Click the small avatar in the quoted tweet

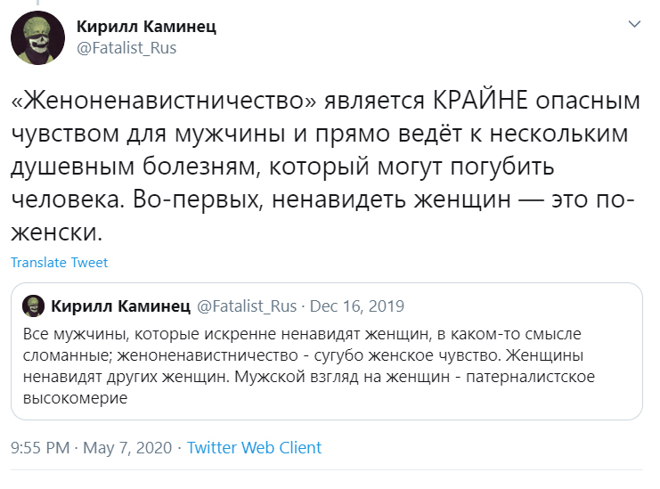point(35,306)
